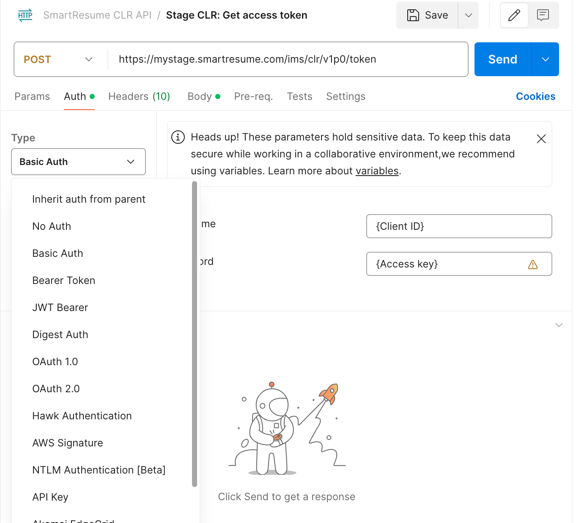Open the POST method dropdown
Screen dimensions: 576x523
pyautogui.click(x=59, y=59)
